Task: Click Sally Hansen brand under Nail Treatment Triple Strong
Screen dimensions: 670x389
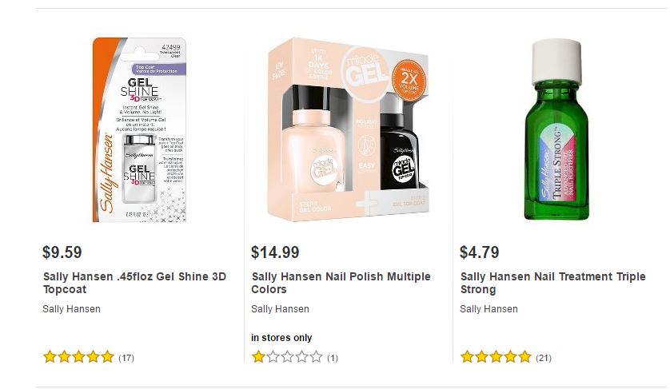Action: pyautogui.click(x=489, y=309)
